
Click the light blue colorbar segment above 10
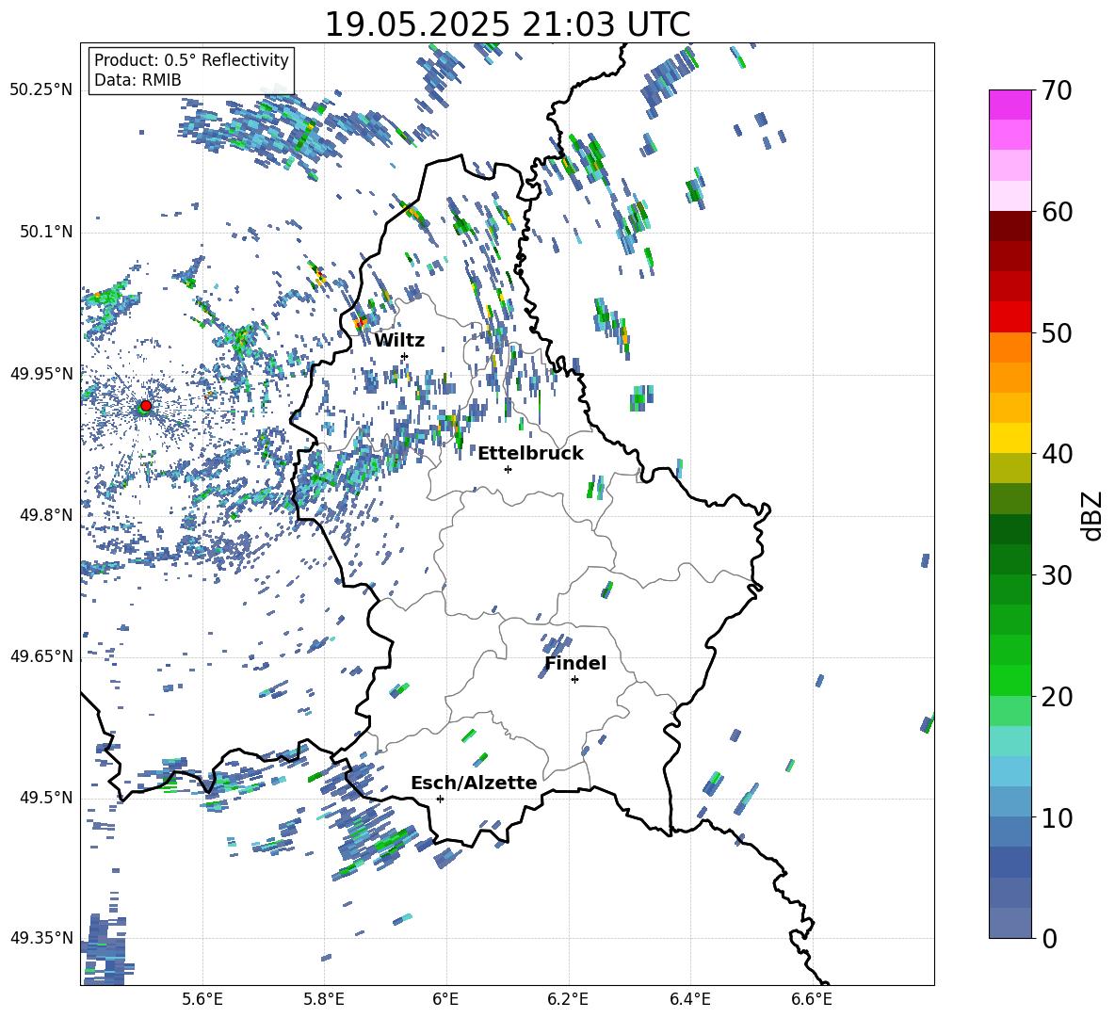pos(1010,771)
